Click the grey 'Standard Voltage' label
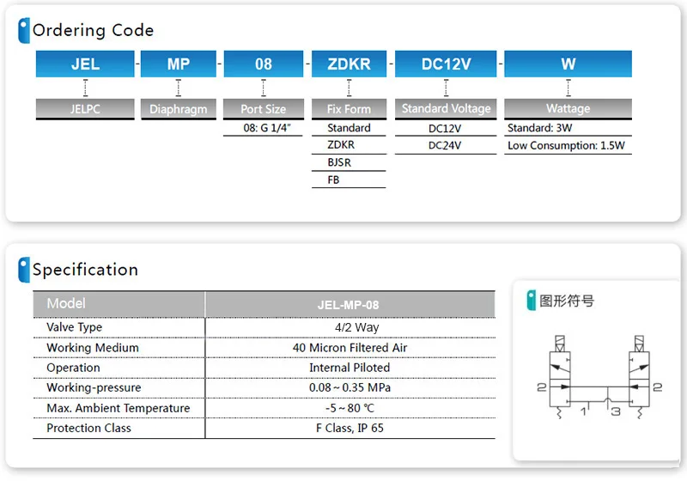The image size is (687, 481). pyautogui.click(x=446, y=108)
